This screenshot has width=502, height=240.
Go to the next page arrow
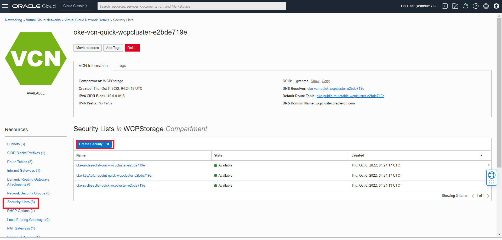pyautogui.click(x=488, y=196)
